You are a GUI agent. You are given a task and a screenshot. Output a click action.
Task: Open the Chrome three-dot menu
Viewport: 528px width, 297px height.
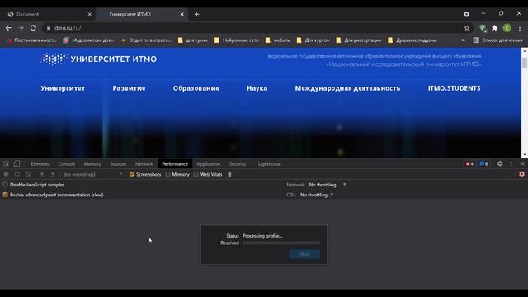[520, 28]
